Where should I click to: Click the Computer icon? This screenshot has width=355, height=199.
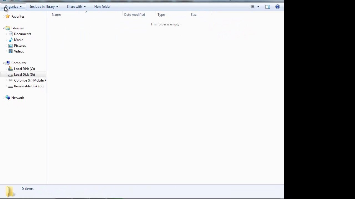pos(8,63)
